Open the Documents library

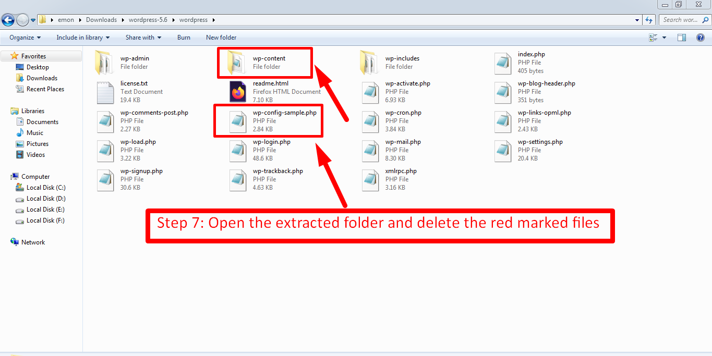42,122
